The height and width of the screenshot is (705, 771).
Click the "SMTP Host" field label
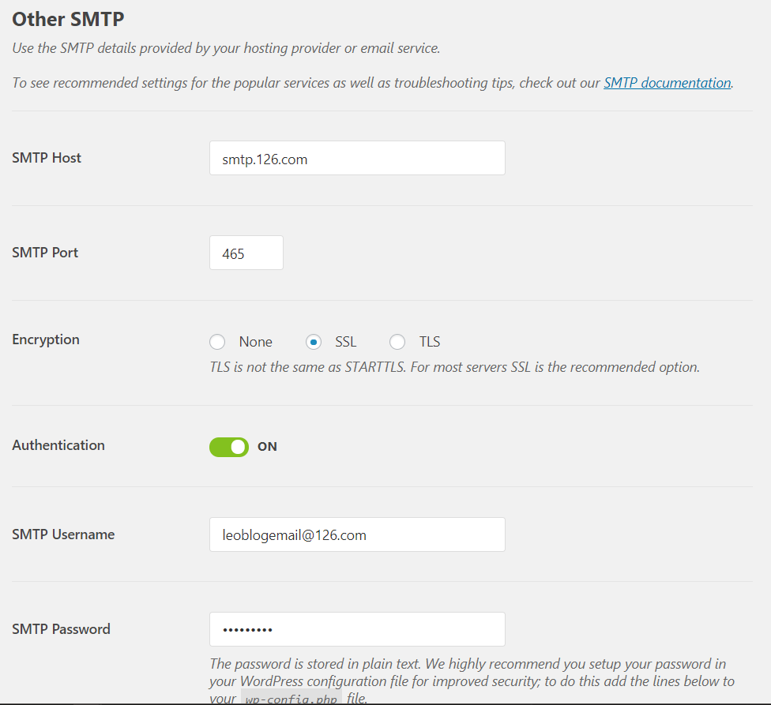[47, 158]
